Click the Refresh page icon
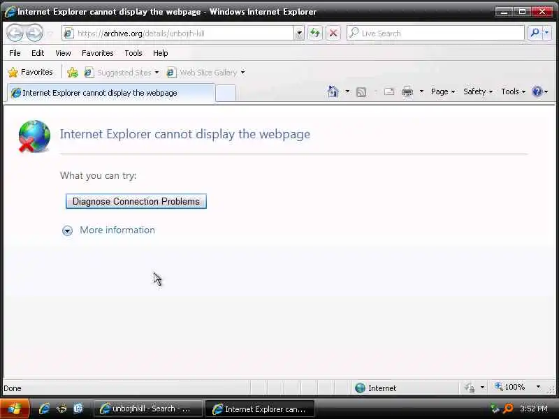The image size is (559, 419). 315,33
